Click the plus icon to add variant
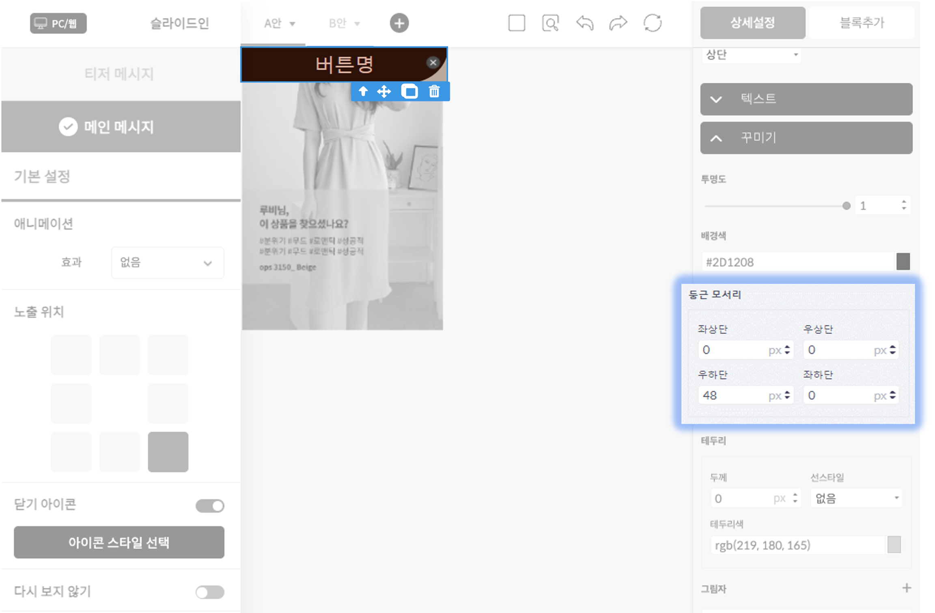Image resolution: width=935 pixels, height=613 pixels. click(x=399, y=23)
